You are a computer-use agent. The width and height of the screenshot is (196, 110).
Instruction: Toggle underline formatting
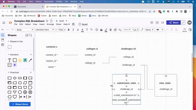78,30
